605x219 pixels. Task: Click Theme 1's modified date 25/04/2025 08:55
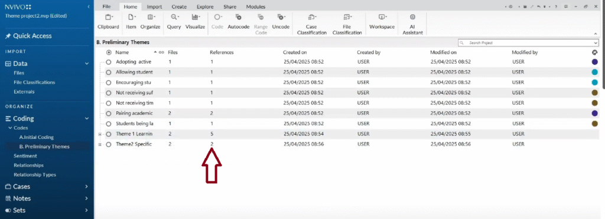point(451,134)
